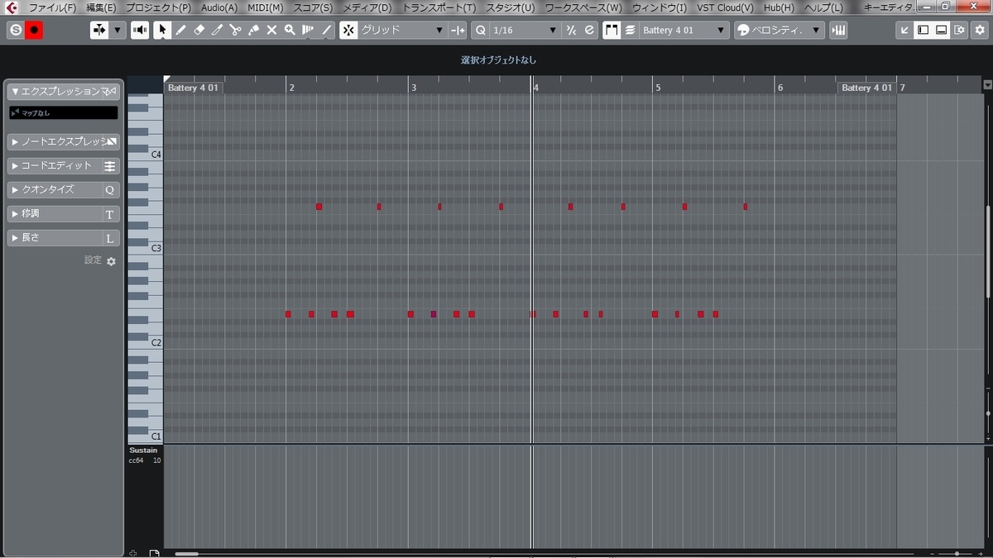
Task: Open the 1/16 quantize preset dropdown
Action: pyautogui.click(x=525, y=30)
